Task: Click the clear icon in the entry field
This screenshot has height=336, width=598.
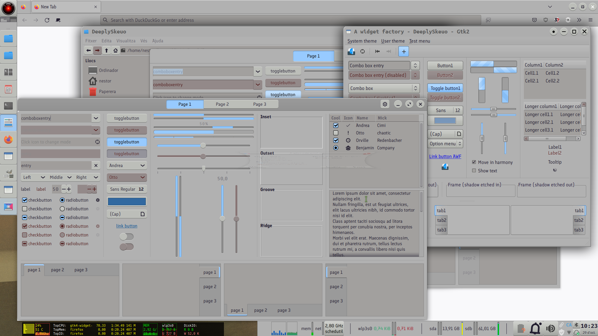Action: click(96, 166)
